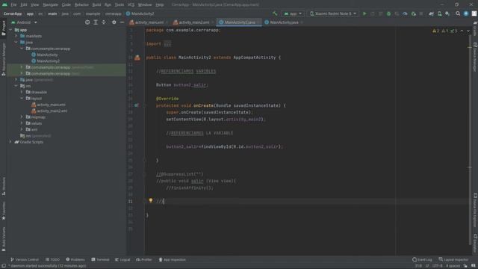The image size is (478, 269).
Task: Click Expand All in Project panel
Action: [96, 22]
